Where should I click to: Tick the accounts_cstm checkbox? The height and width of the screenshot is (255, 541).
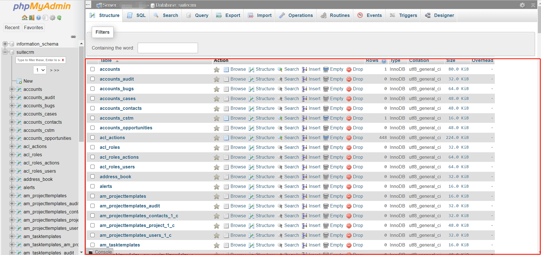(x=93, y=118)
